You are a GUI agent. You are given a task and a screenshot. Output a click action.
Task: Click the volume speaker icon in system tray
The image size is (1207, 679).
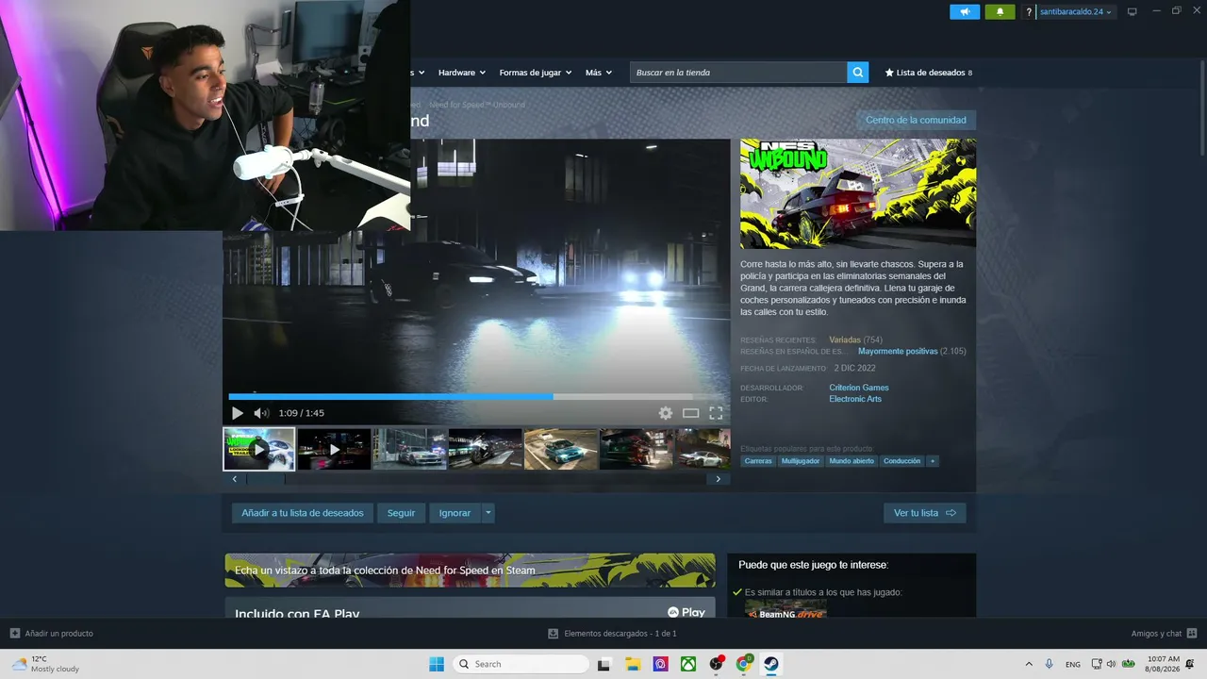tap(1111, 664)
